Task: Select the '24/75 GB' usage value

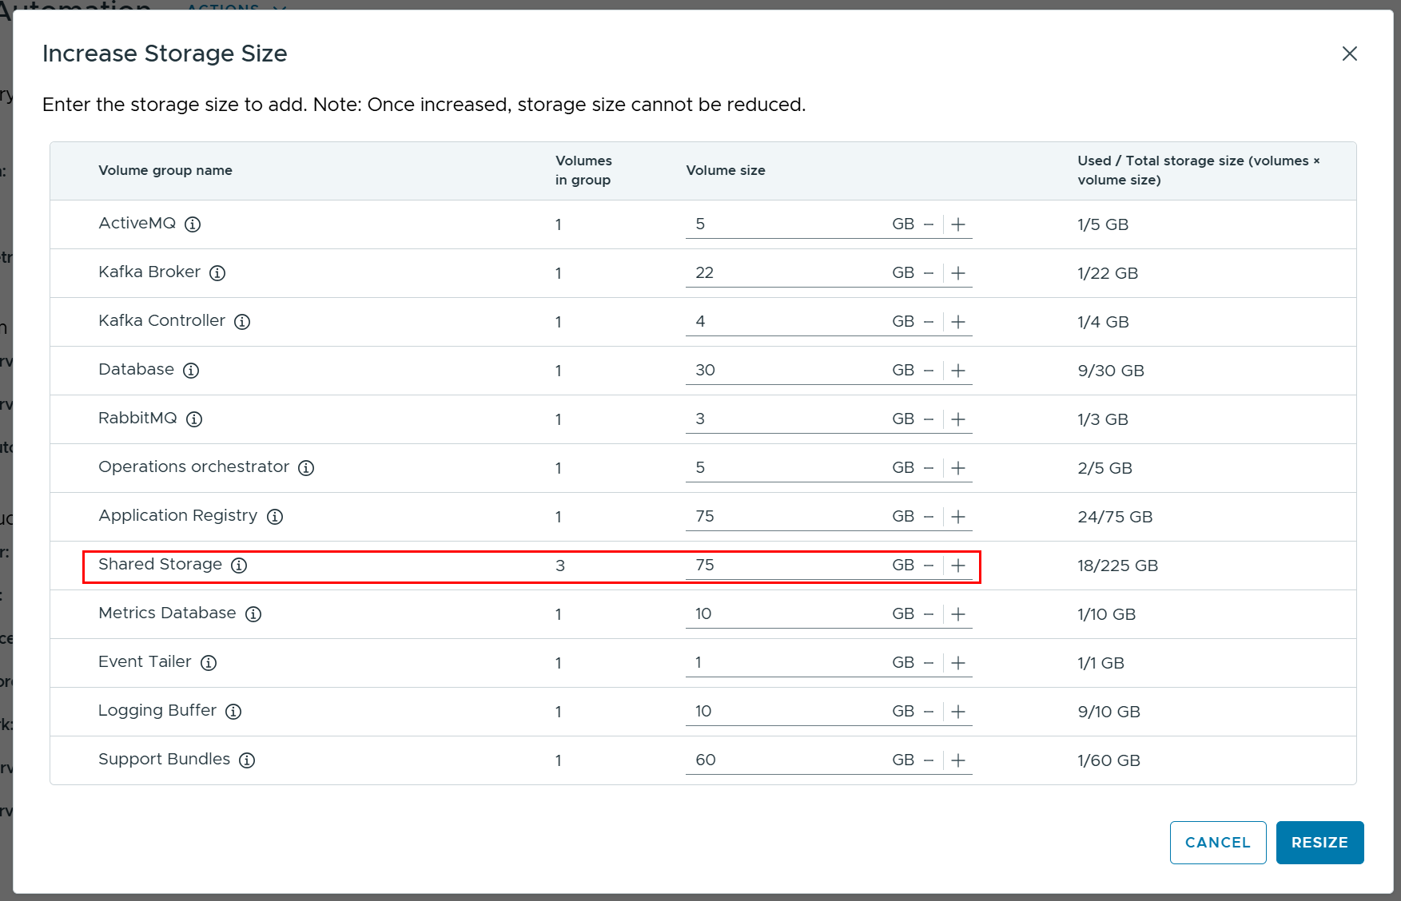Action: (1115, 517)
